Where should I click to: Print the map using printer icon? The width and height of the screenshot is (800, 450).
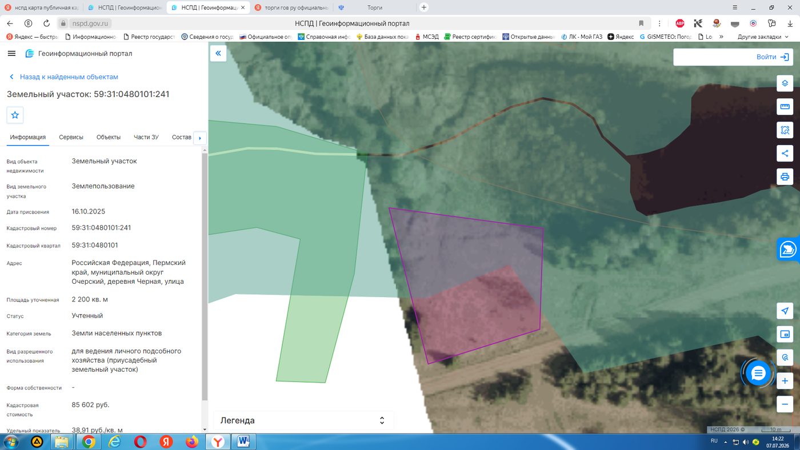pyautogui.click(x=785, y=176)
